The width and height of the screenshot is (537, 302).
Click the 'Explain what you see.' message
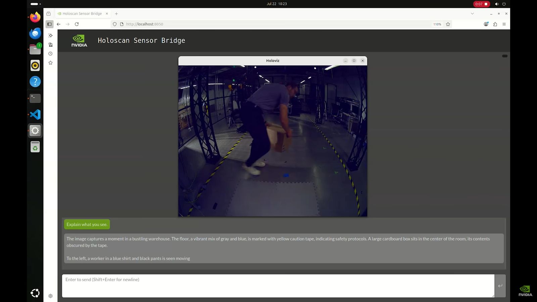(87, 224)
